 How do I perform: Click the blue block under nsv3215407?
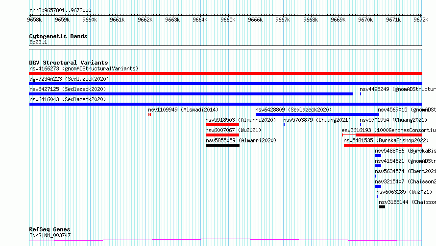(378, 186)
